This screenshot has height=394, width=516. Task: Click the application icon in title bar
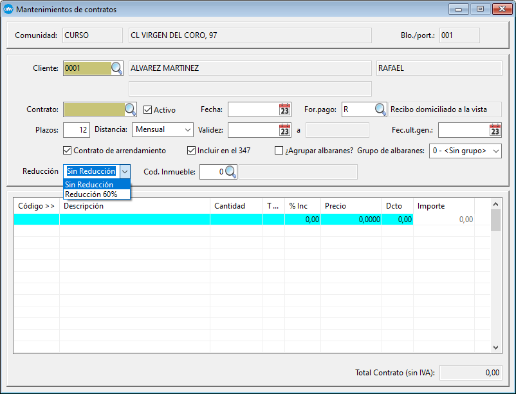8,10
